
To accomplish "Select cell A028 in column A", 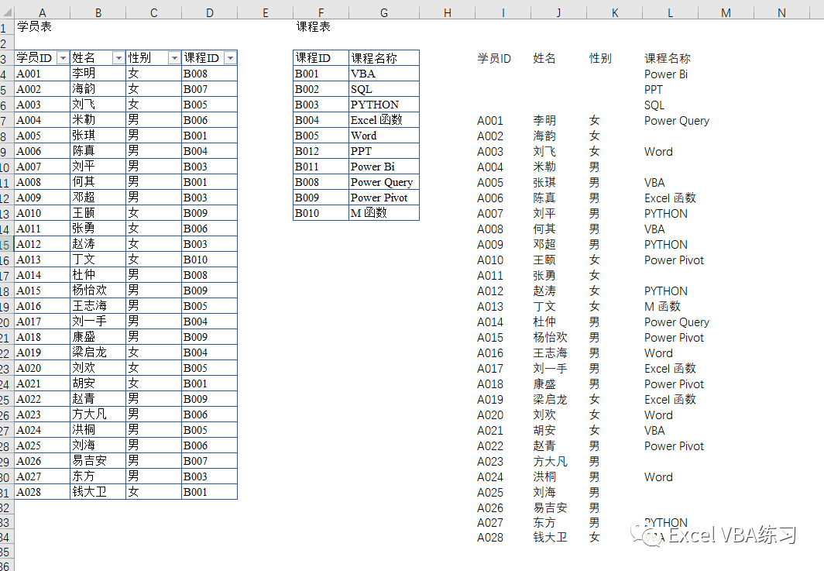I will coord(42,492).
